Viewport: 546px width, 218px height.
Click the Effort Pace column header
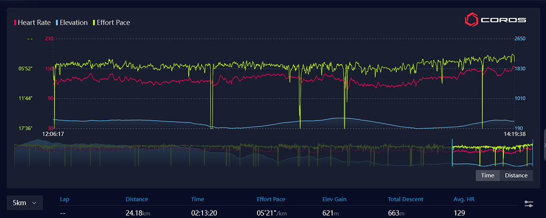pos(271,199)
